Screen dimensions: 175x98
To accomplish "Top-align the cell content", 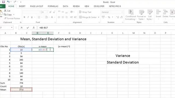I will [59, 12].
